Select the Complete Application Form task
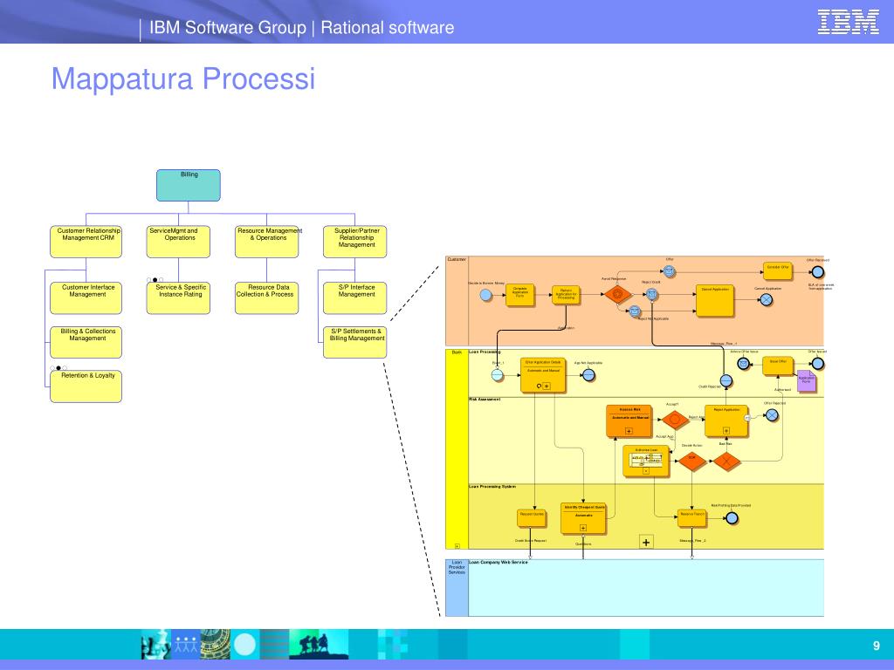Viewport: 894px width, 670px height. point(520,295)
